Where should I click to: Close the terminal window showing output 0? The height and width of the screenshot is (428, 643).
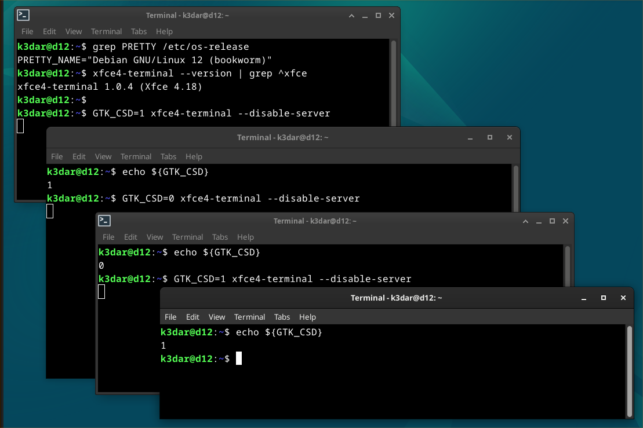tap(565, 221)
